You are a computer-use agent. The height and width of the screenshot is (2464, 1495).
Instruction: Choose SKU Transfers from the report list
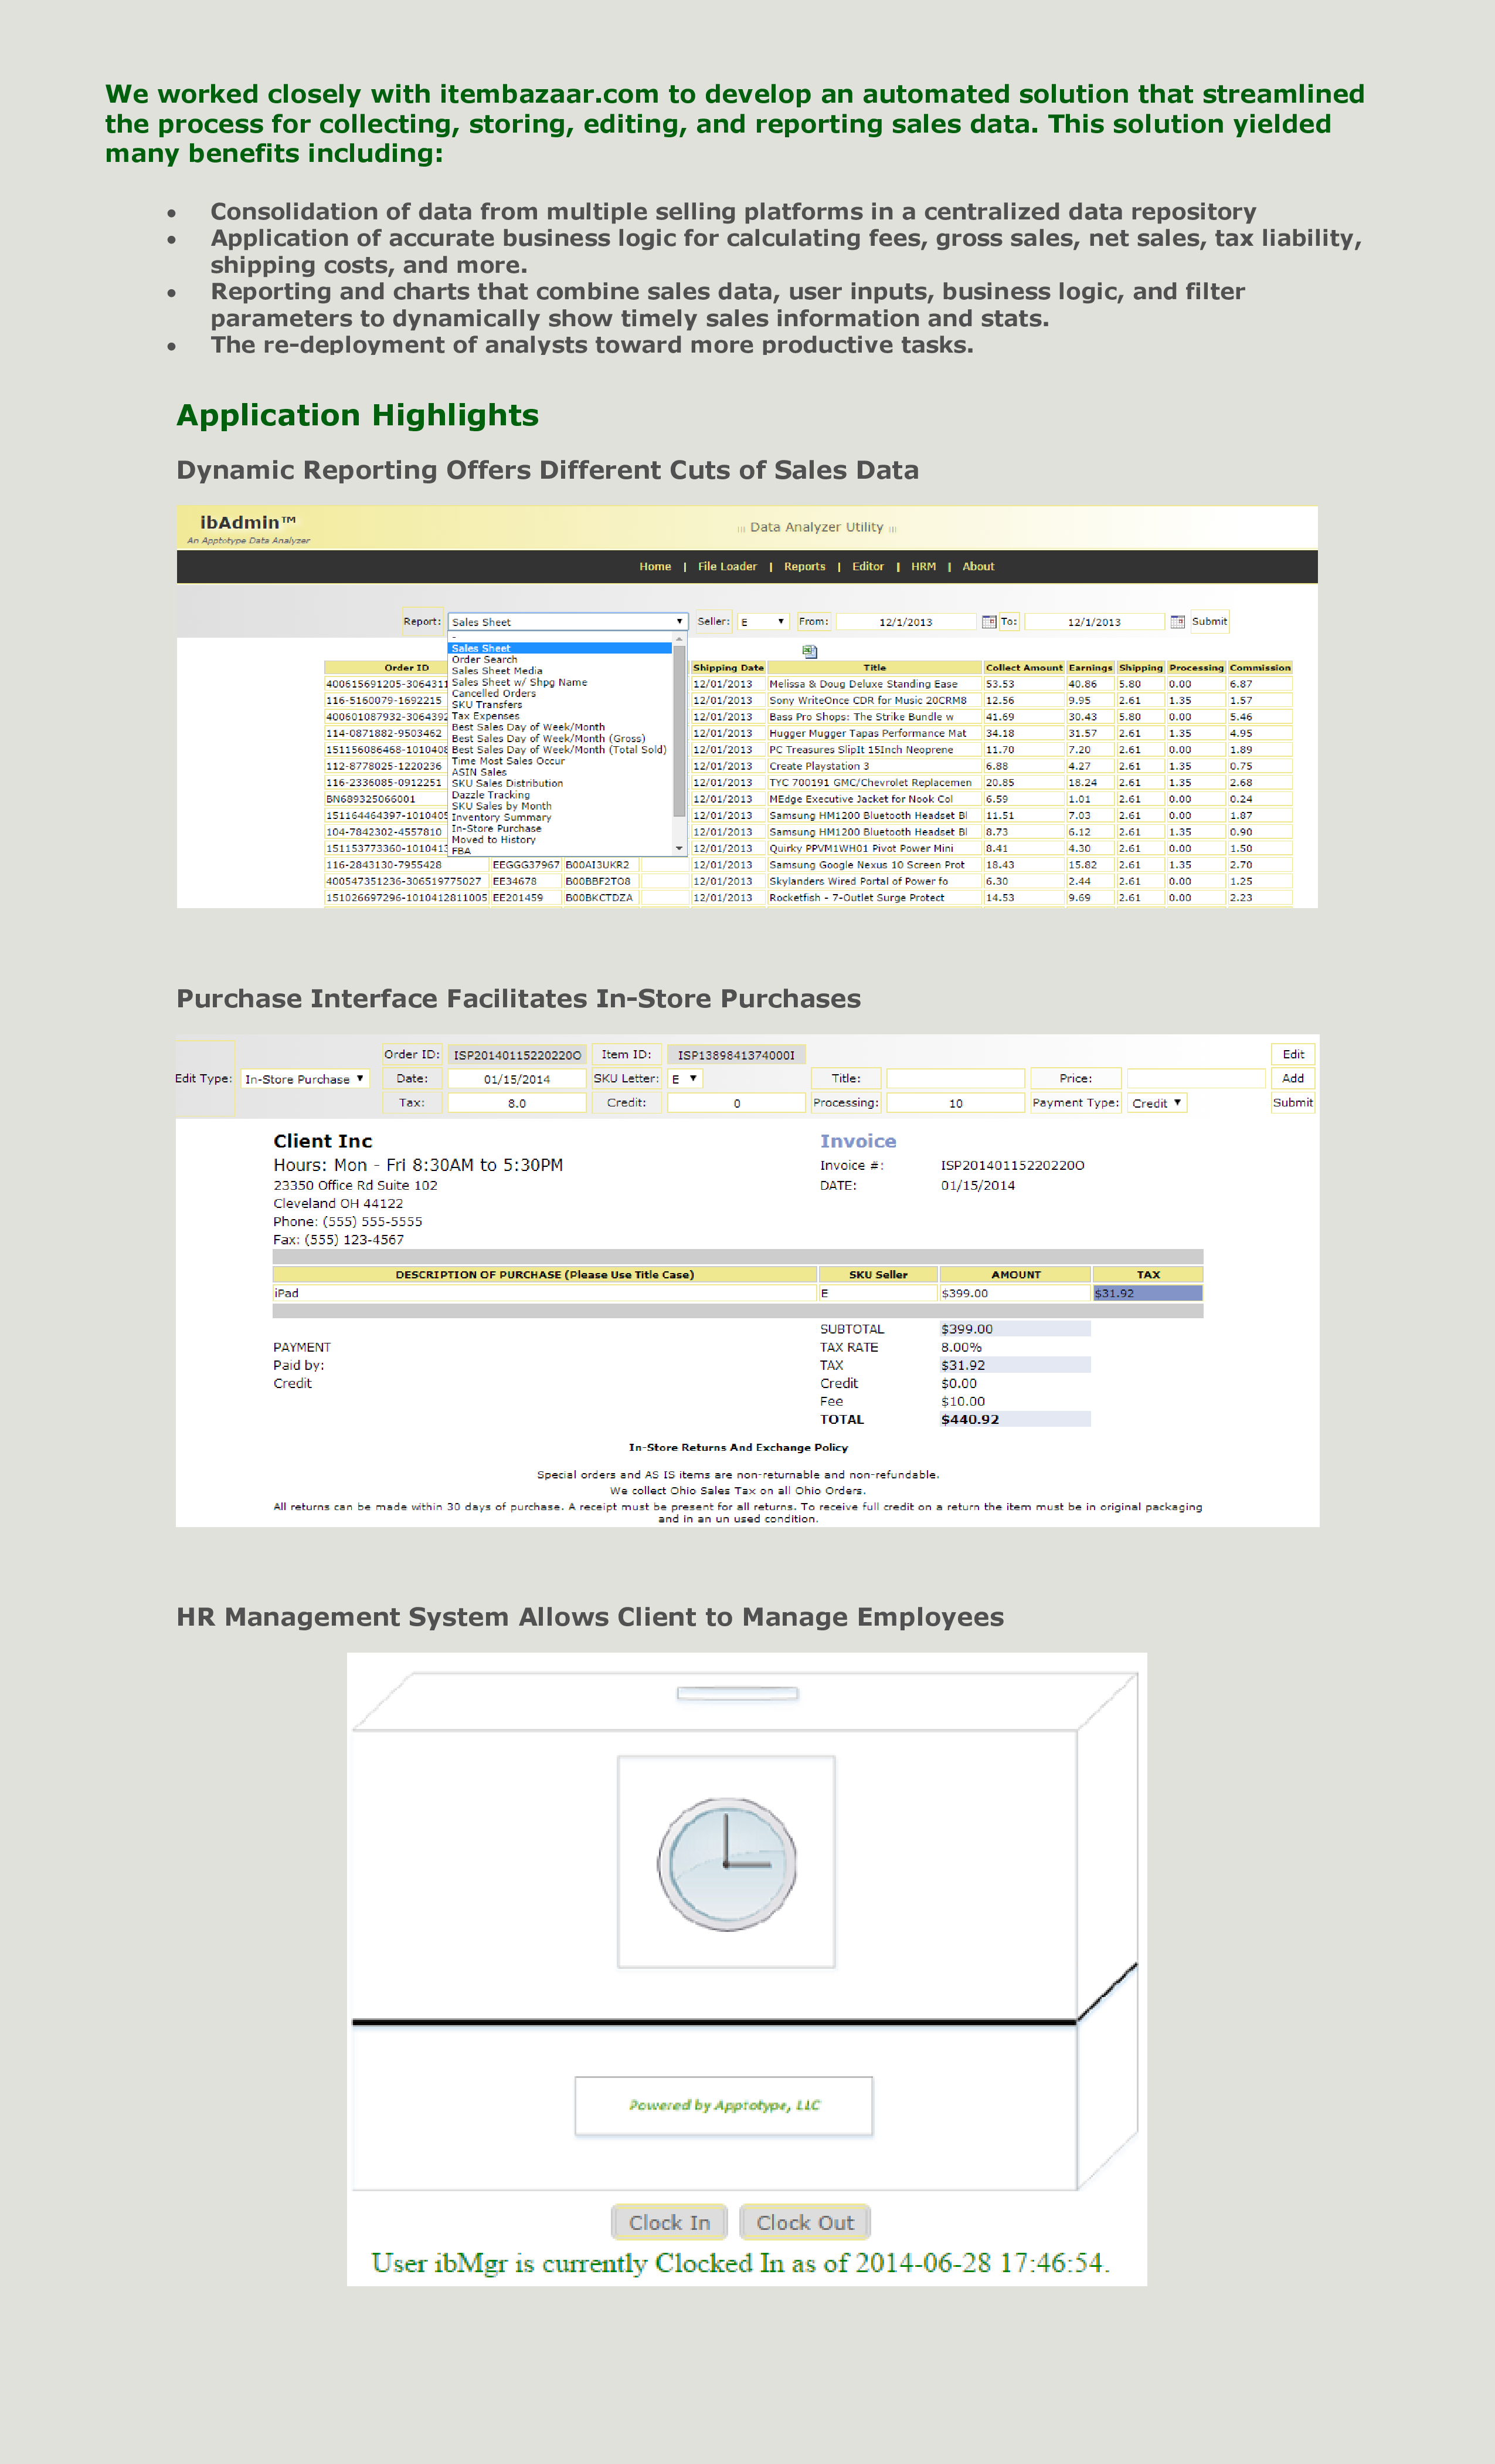point(560,705)
